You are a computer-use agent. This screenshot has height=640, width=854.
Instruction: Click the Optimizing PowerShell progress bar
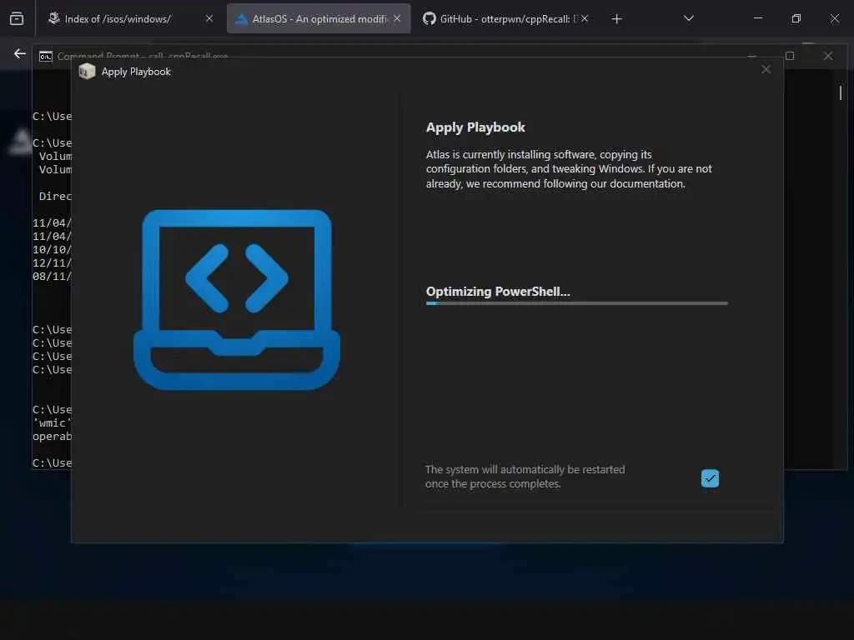click(x=577, y=303)
